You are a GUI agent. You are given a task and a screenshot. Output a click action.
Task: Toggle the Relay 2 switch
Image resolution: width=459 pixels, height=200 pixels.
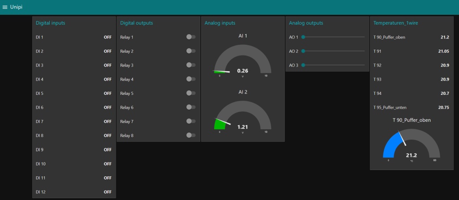click(x=191, y=51)
